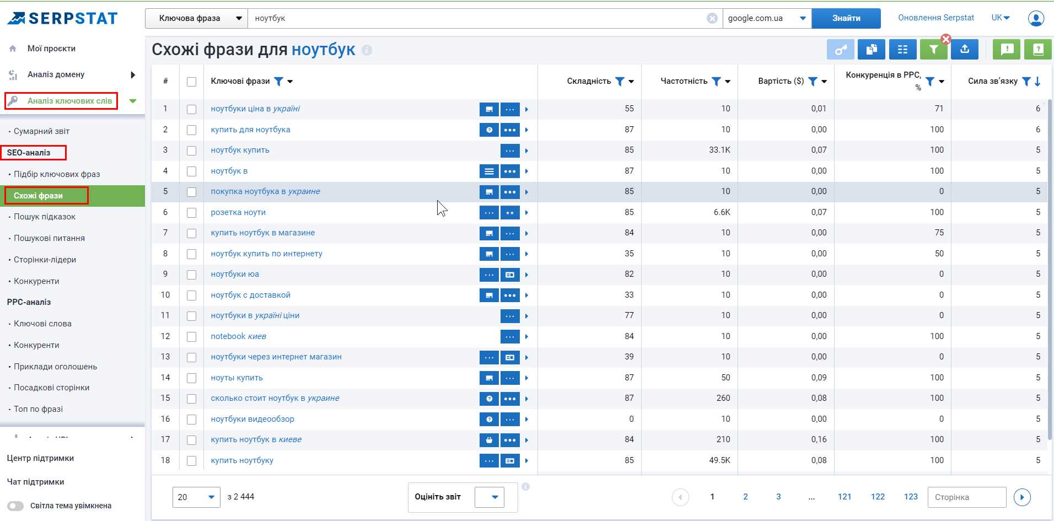Tick checkbox for notebook киев row
The width and height of the screenshot is (1054, 521).
coord(191,337)
